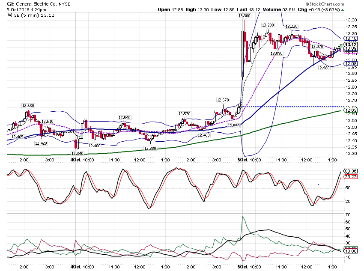
Task: Click the 12.80 tick on price axis
Action: click(351, 87)
